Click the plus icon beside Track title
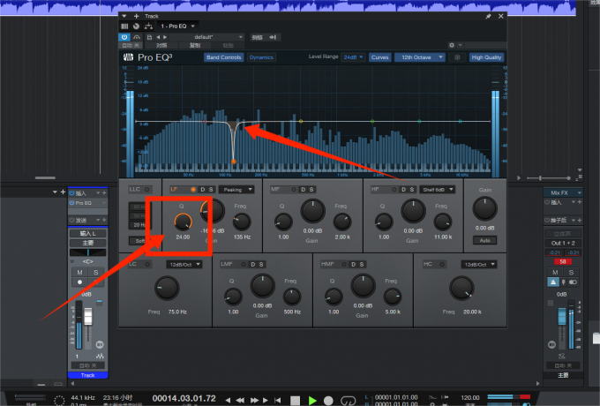The height and width of the screenshot is (406, 600). [136, 16]
